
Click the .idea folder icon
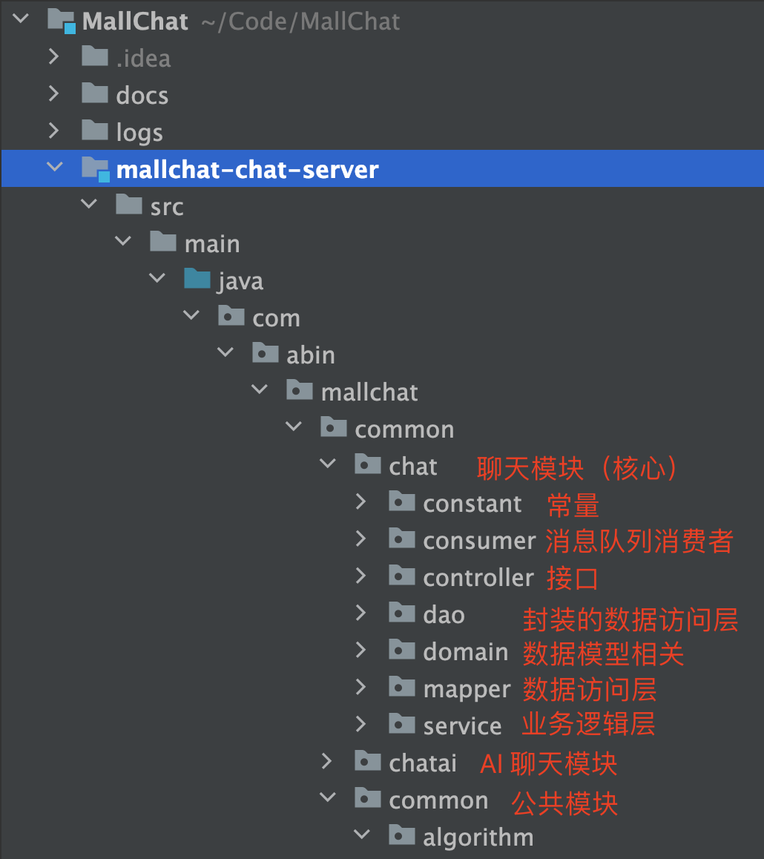95,56
